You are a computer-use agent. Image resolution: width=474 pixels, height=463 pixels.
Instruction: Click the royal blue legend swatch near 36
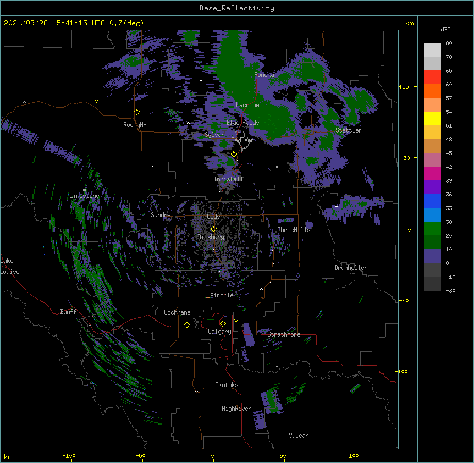click(432, 201)
